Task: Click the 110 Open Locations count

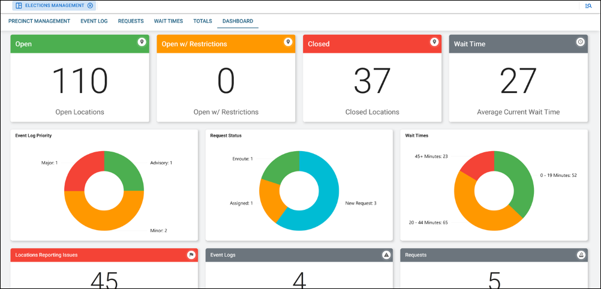Action: click(80, 81)
